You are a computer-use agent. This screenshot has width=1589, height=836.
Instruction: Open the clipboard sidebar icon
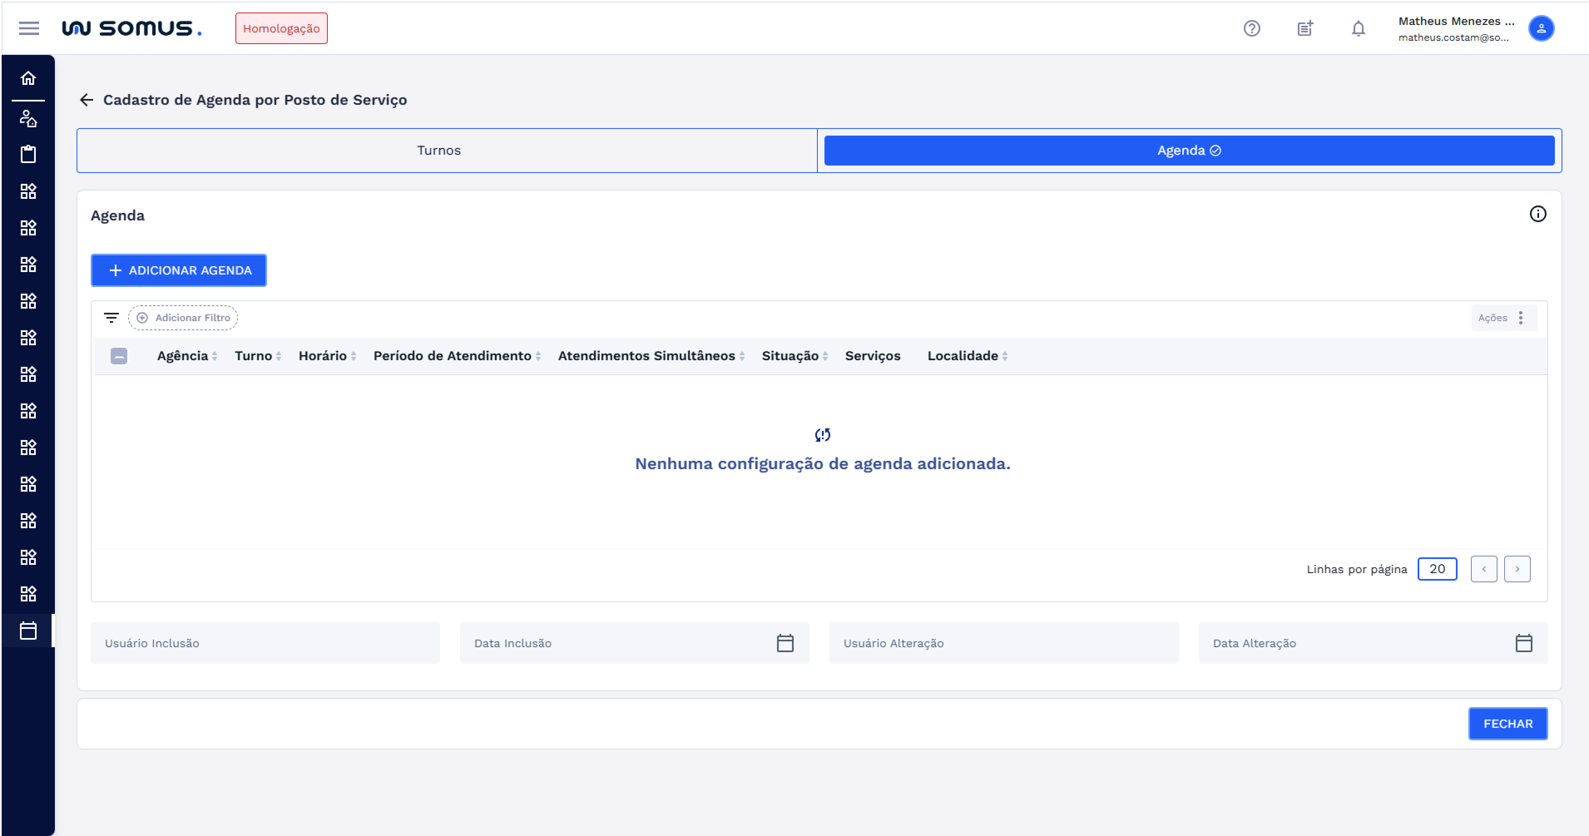[28, 154]
